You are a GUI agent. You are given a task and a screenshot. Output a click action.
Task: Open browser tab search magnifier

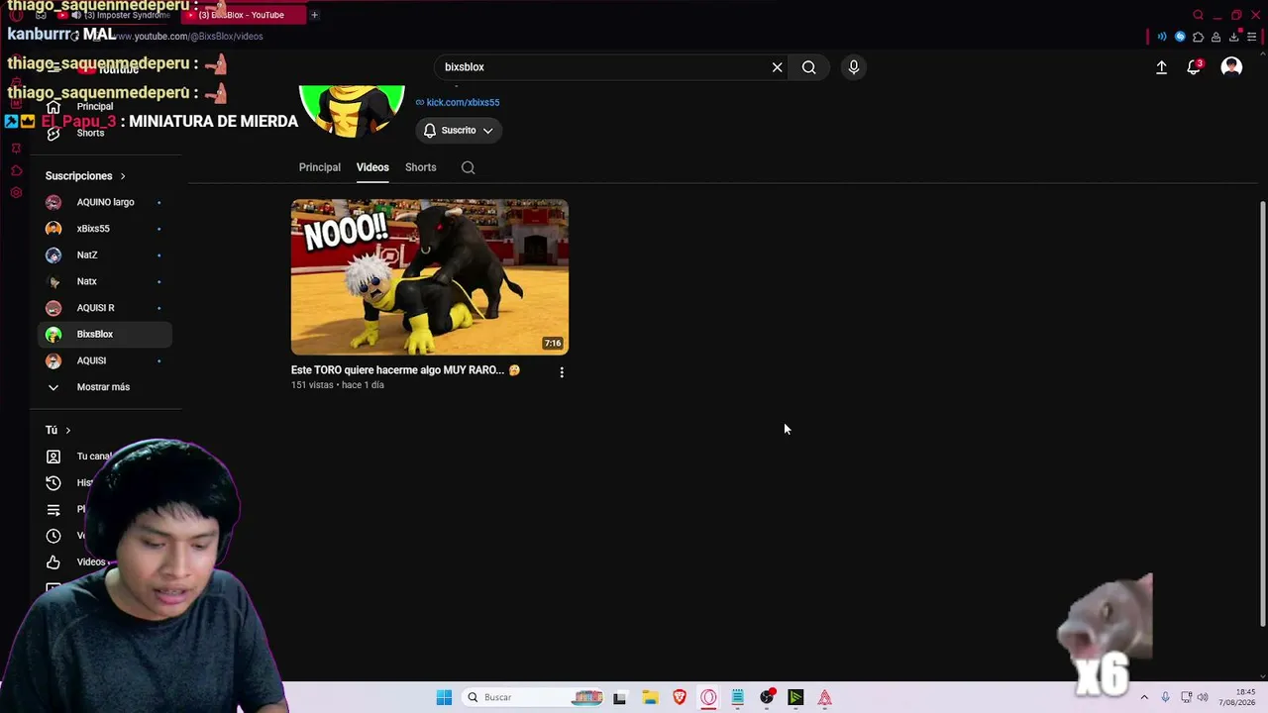[x=1198, y=15]
